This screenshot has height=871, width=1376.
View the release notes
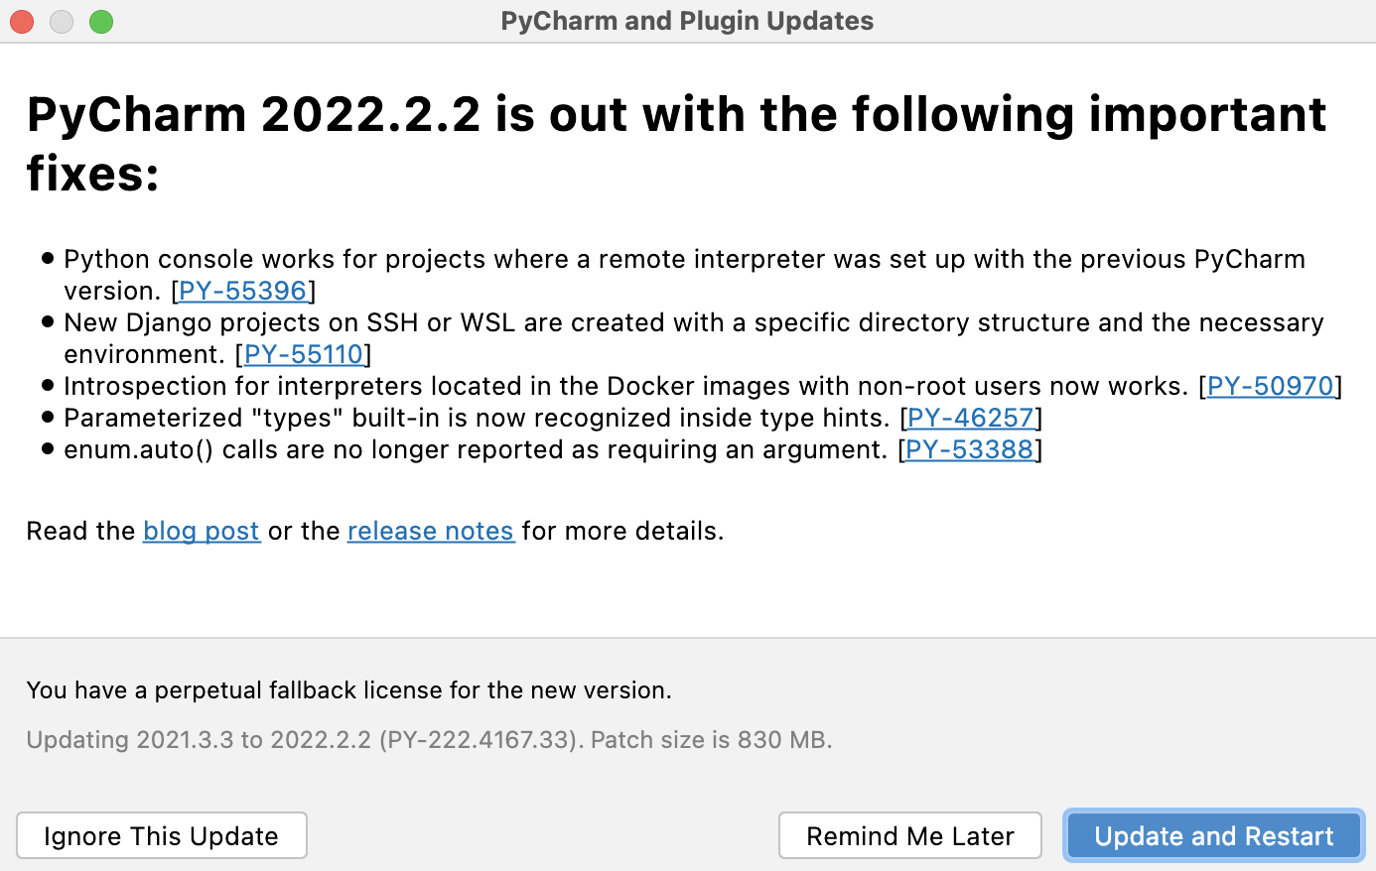coord(430,531)
